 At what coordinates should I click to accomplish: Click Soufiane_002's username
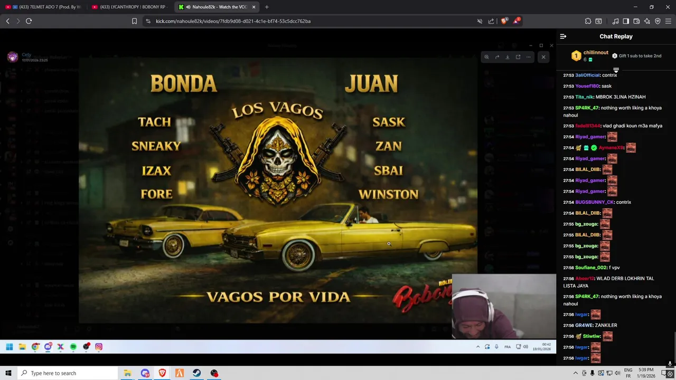[x=591, y=268]
